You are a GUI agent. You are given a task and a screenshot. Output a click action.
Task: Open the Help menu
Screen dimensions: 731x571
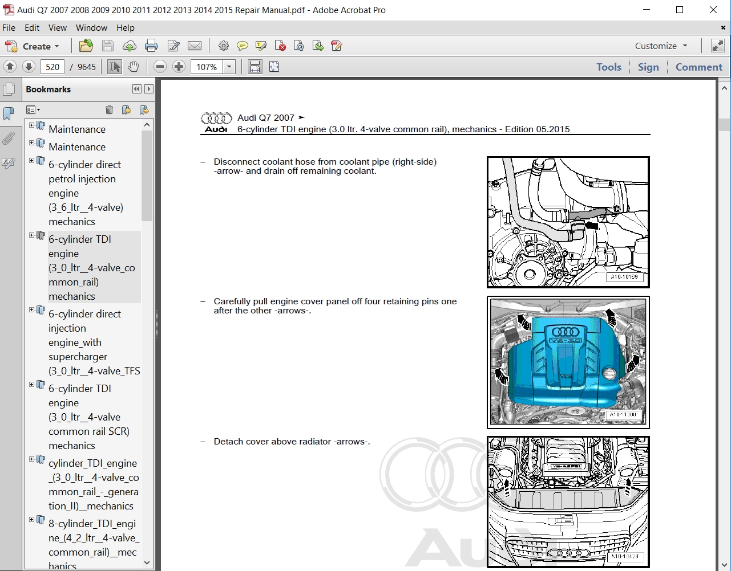coord(126,27)
